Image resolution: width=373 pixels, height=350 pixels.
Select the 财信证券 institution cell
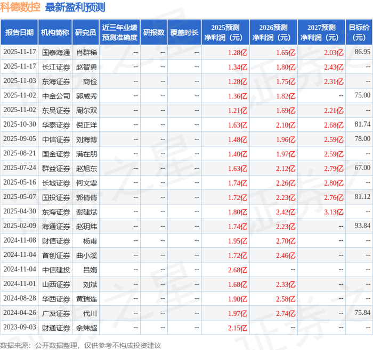click(x=56, y=241)
